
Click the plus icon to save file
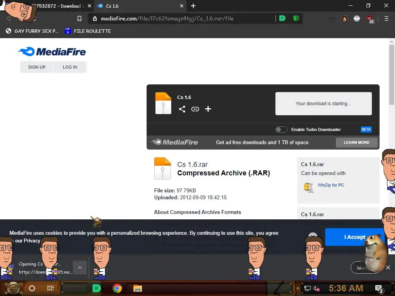tap(208, 109)
